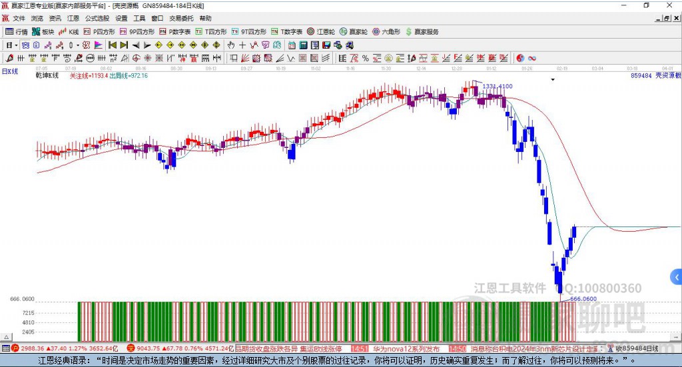The image size is (682, 367).
Task: Open the 浏览 menu
Action: click(37, 18)
